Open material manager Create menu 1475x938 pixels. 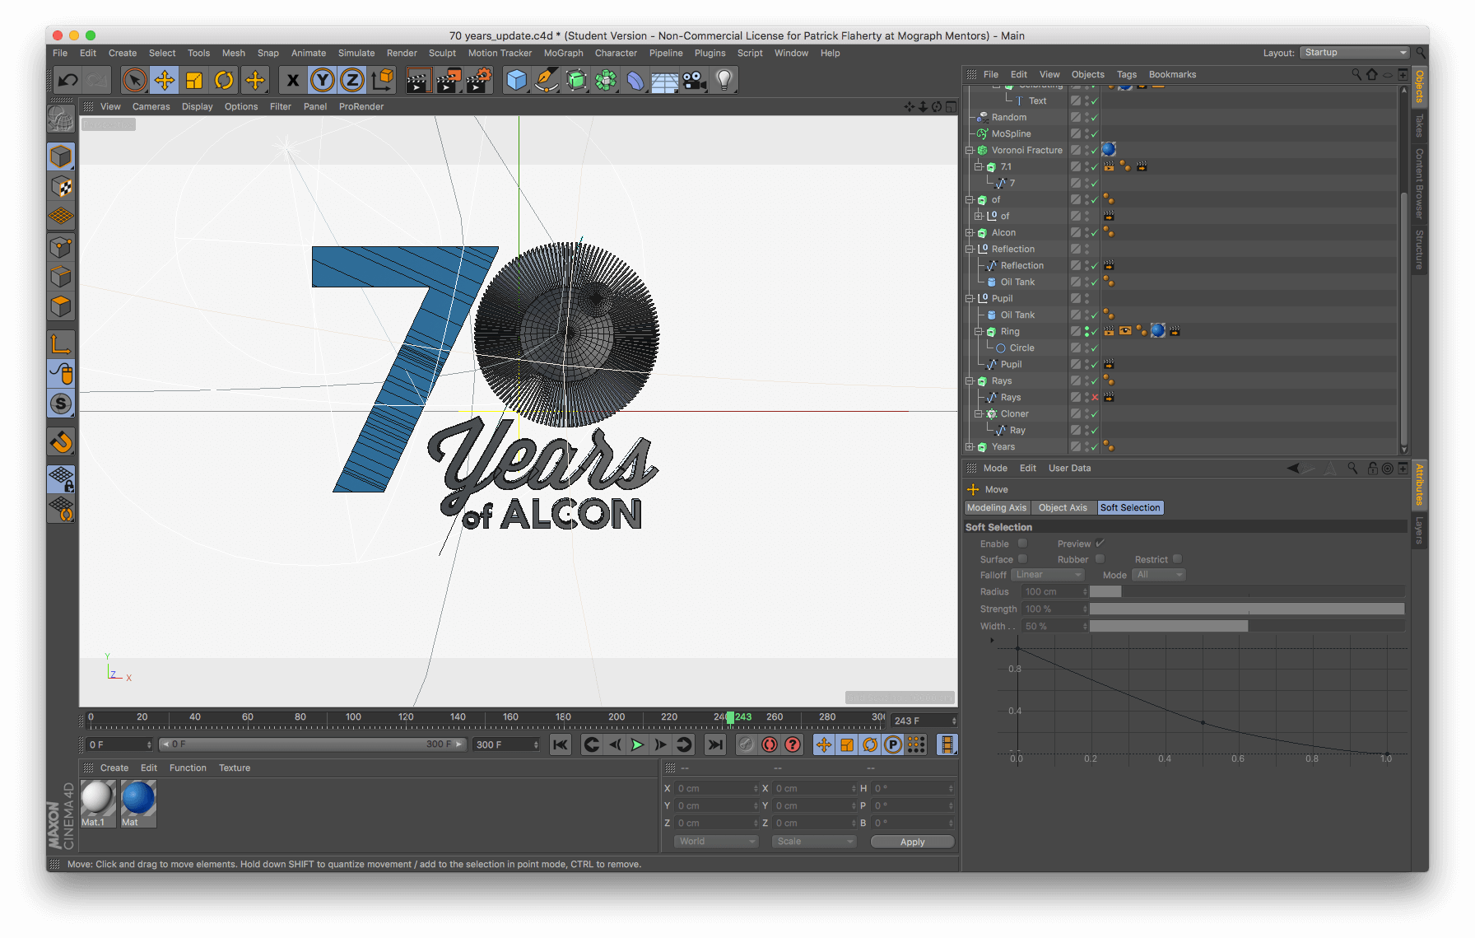pos(114,768)
